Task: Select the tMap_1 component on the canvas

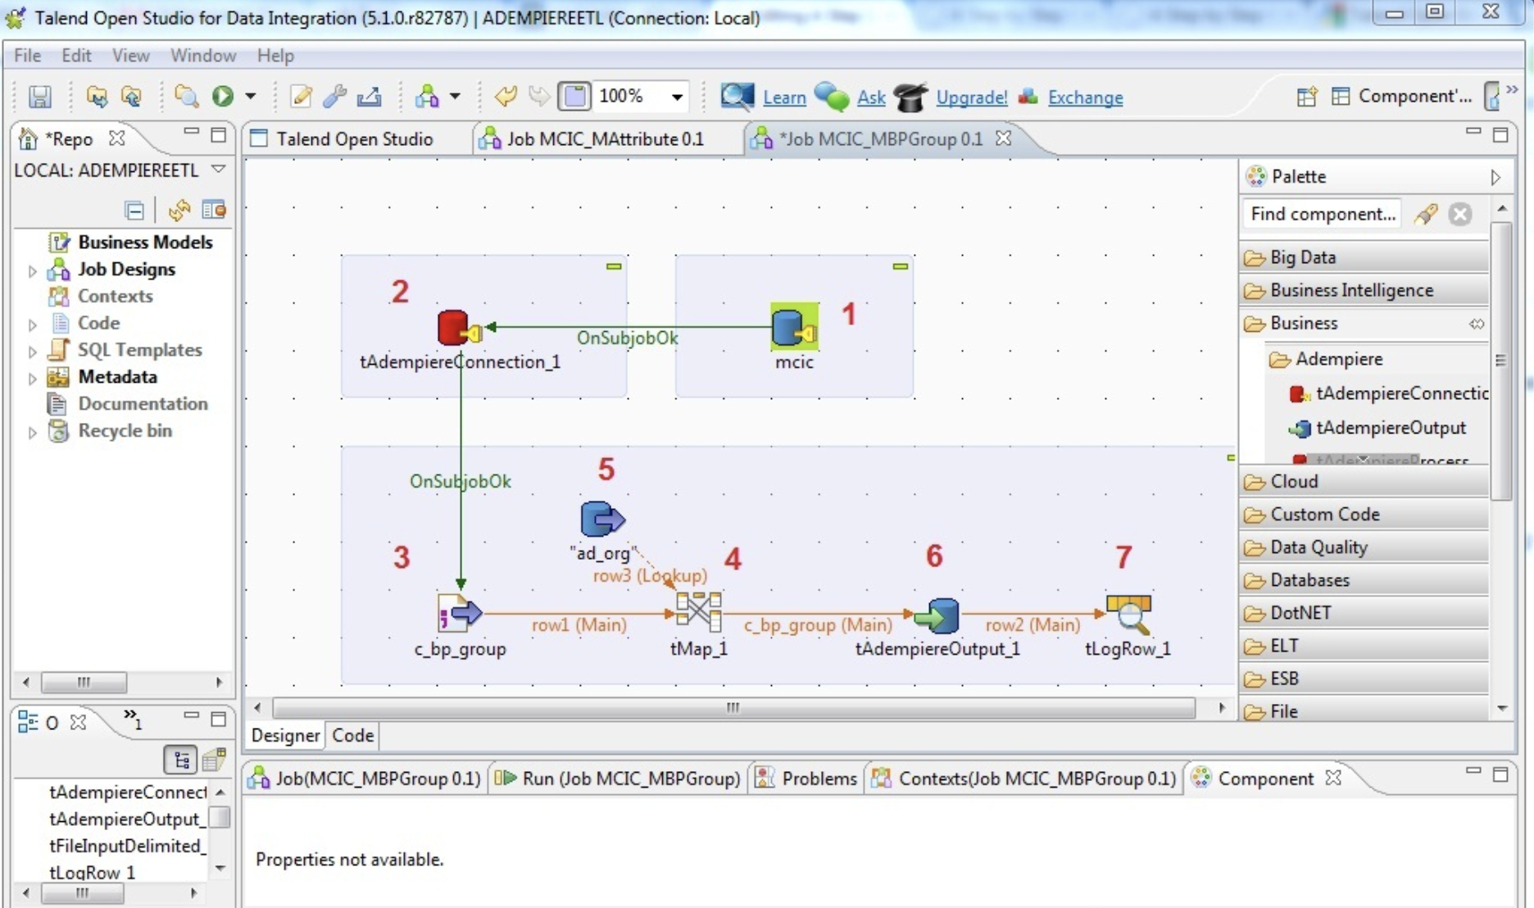Action: (697, 613)
